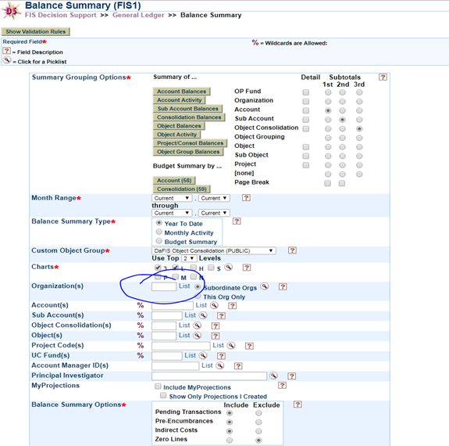Click Show Validation Rules button

35,31
